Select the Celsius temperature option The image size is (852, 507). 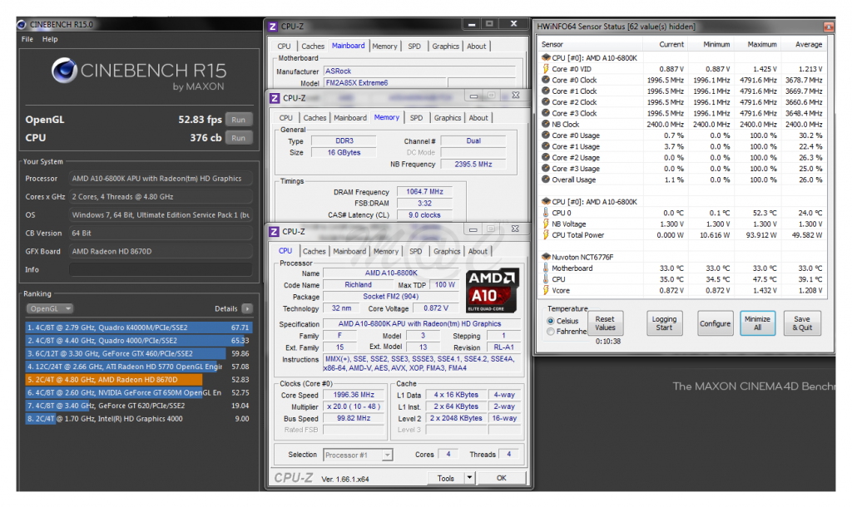tap(551, 321)
